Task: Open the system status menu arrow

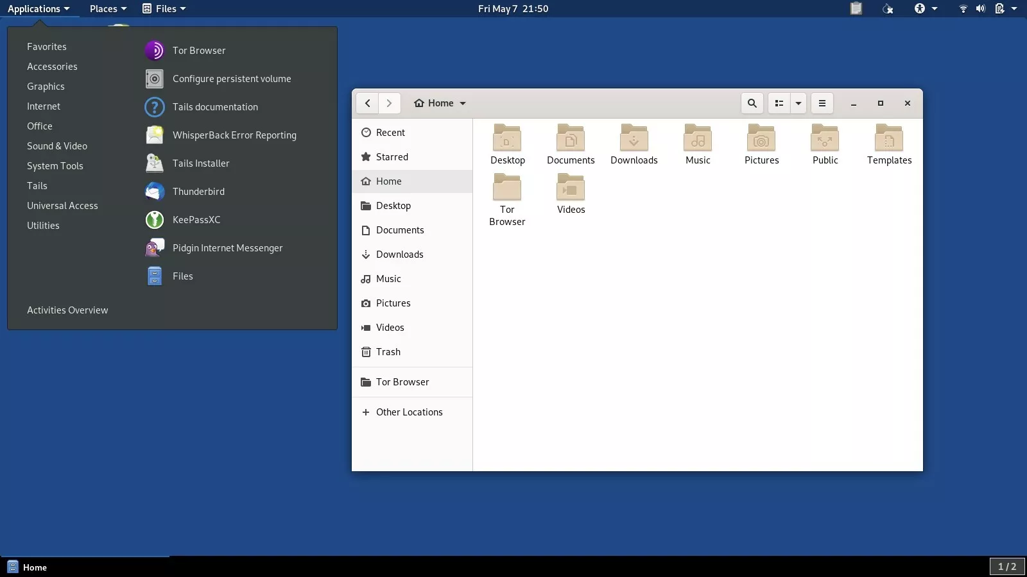Action: 1014,8
